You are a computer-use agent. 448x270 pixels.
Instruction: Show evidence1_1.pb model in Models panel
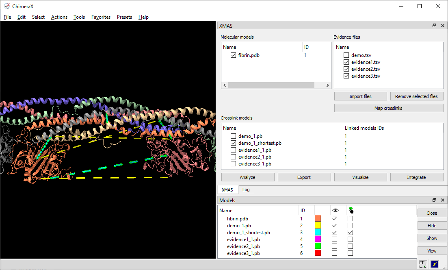[334, 239]
